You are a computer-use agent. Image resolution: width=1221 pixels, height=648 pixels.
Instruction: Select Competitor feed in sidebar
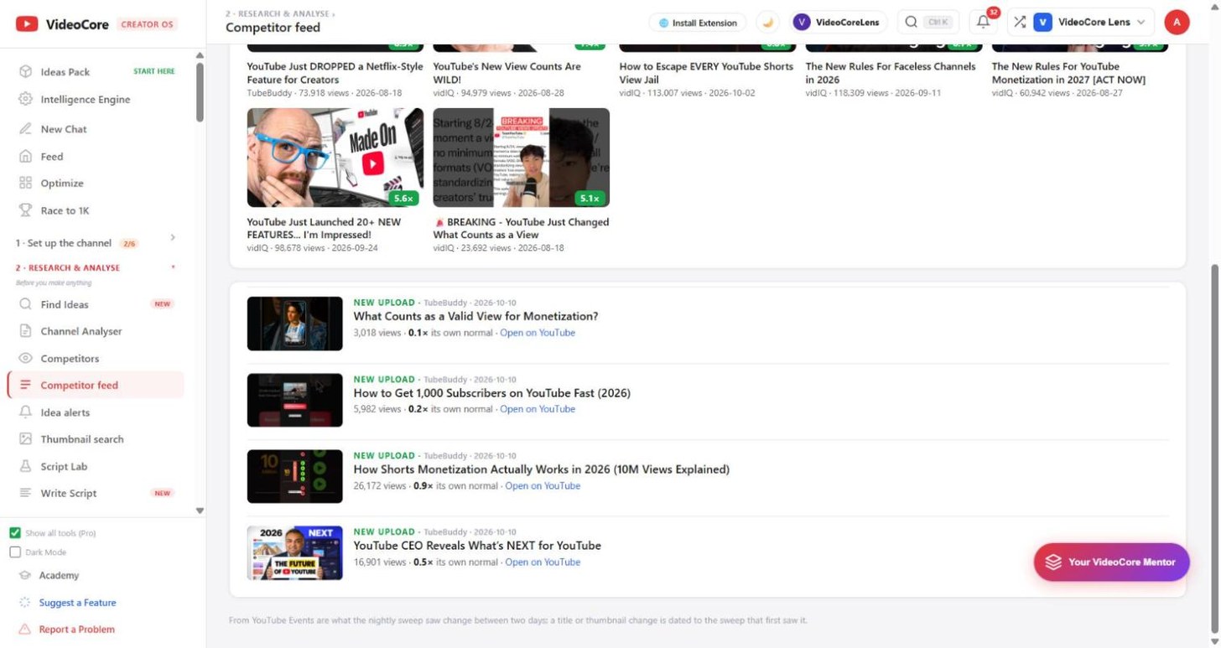[x=96, y=386]
